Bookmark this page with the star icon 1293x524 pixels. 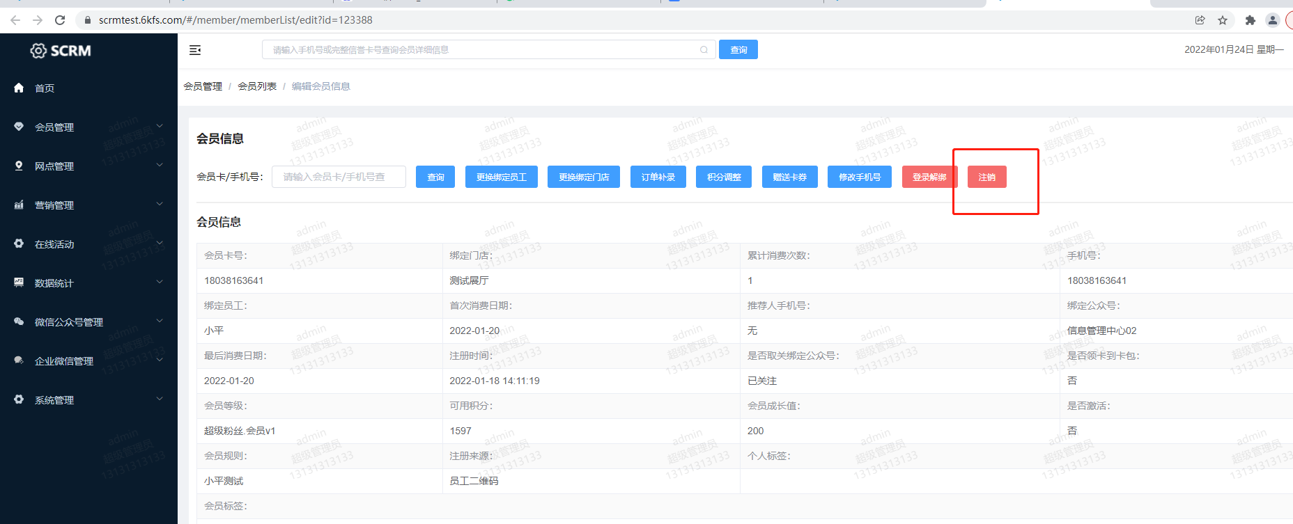pos(1223,20)
